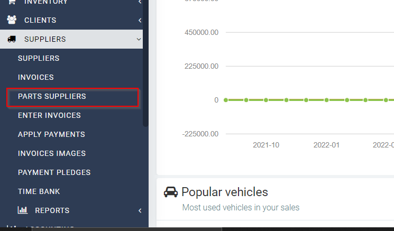Open the Enter Invoices page
The image size is (394, 231).
pos(49,115)
